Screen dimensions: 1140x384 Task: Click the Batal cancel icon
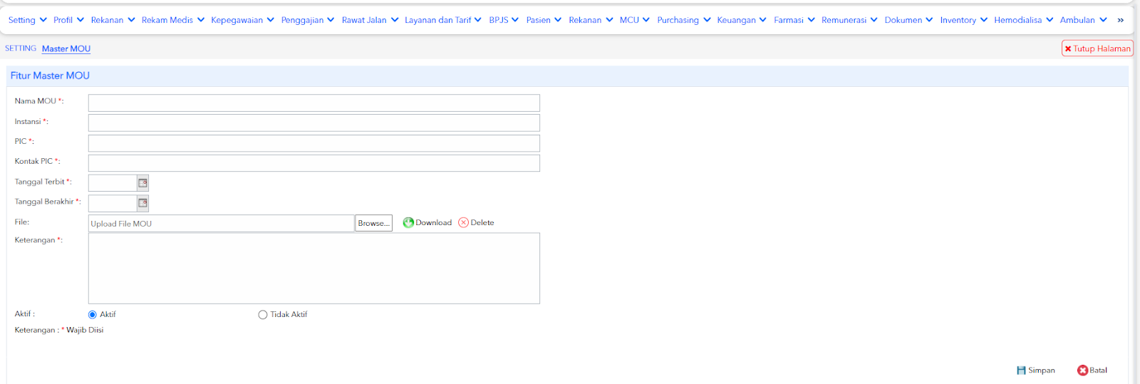pyautogui.click(x=1082, y=370)
